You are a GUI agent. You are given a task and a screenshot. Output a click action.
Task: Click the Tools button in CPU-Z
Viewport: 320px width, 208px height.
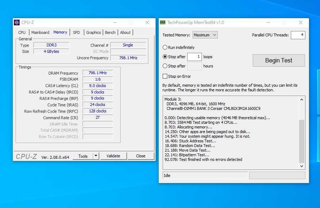tap(83, 156)
